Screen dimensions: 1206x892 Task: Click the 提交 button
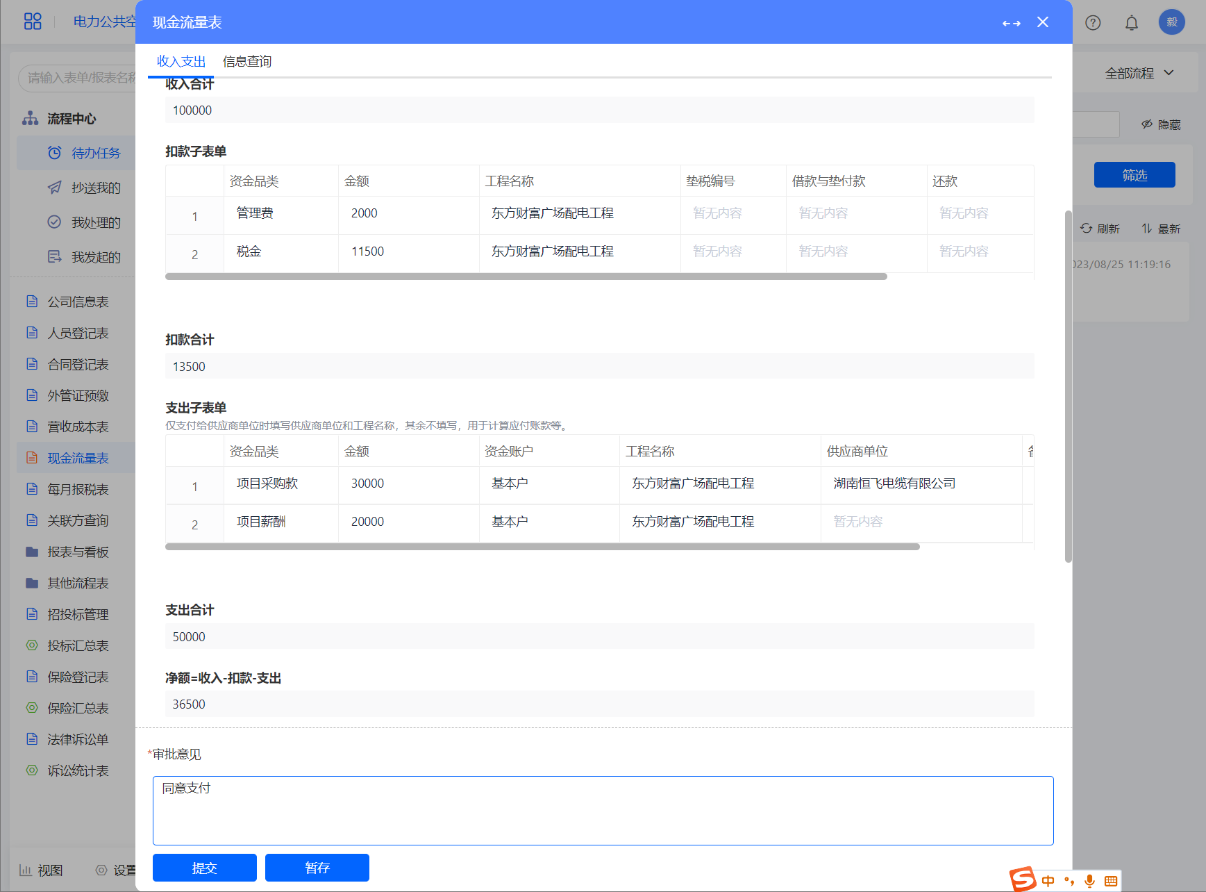click(x=204, y=868)
